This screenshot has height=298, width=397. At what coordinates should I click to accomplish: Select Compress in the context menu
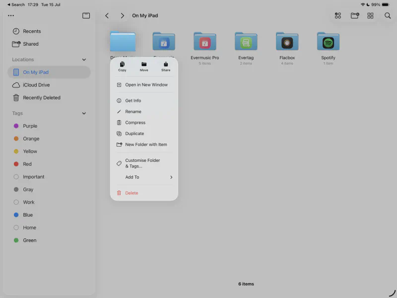(135, 123)
